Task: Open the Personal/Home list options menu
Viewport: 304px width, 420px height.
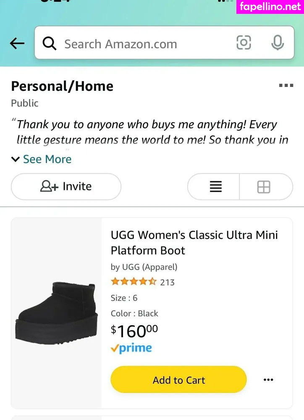Action: coord(286,86)
